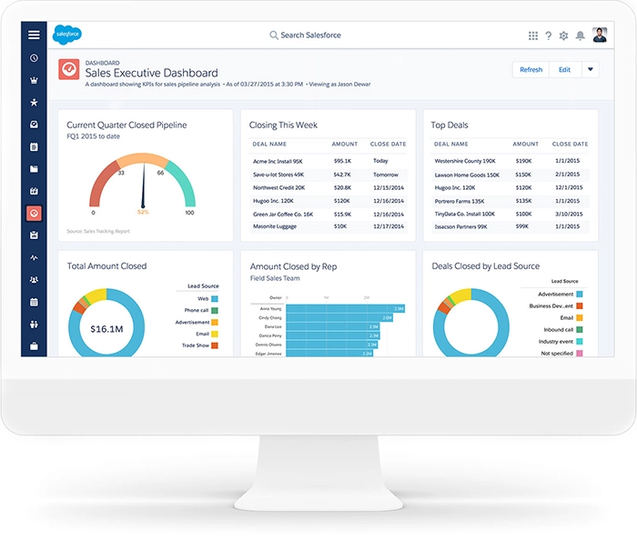Viewport: 637px width, 540px height.
Task: Open the people contacts icon in sidebar
Action: click(x=35, y=279)
